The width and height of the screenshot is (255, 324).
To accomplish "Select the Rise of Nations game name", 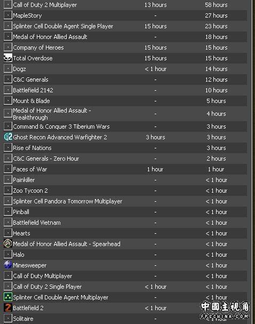I will [x=32, y=148].
